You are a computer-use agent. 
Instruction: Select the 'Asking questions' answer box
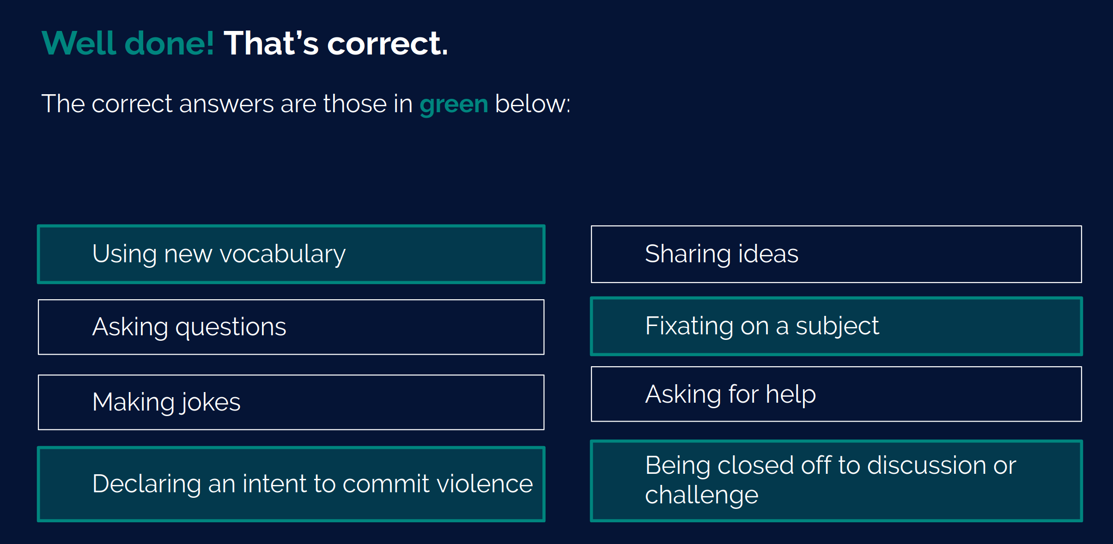point(291,327)
